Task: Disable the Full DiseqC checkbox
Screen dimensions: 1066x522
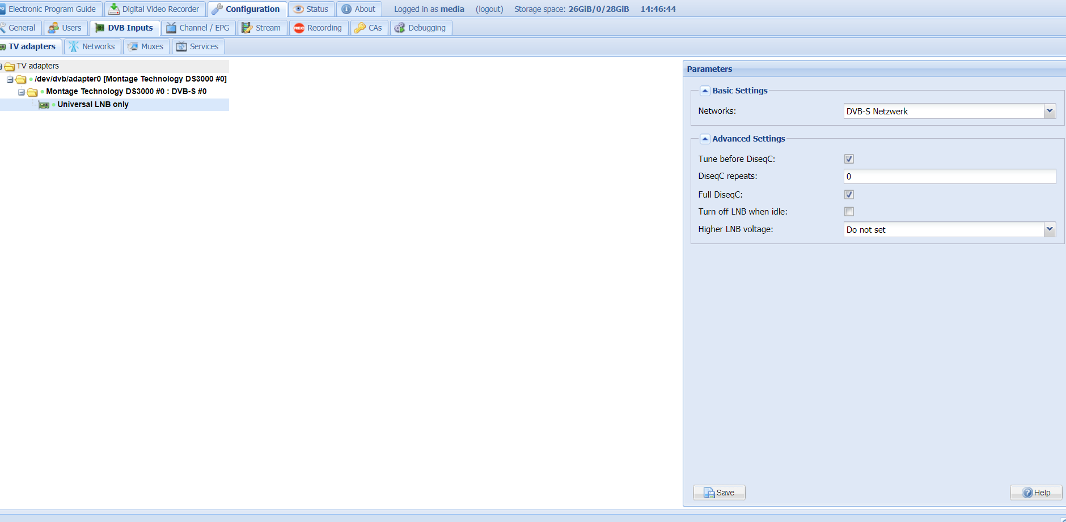Action: (849, 195)
